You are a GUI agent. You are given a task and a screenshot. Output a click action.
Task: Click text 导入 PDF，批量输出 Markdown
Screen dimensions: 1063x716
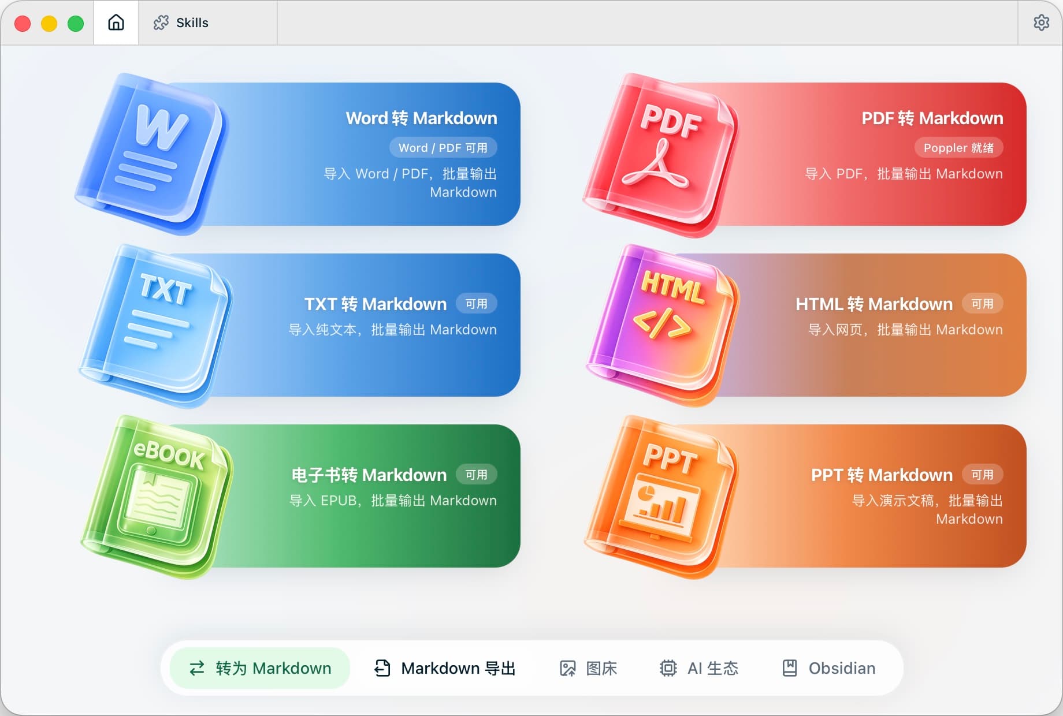click(x=904, y=174)
